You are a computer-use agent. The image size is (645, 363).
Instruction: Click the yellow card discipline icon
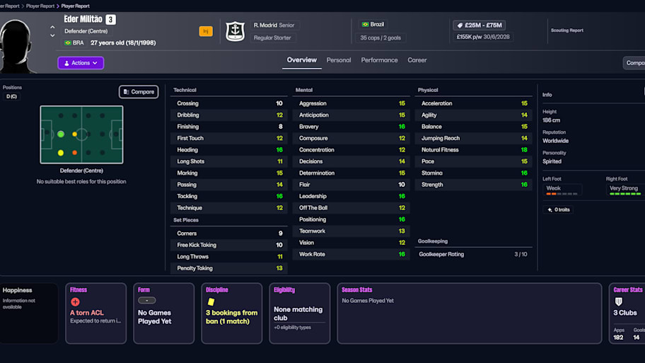click(x=211, y=301)
